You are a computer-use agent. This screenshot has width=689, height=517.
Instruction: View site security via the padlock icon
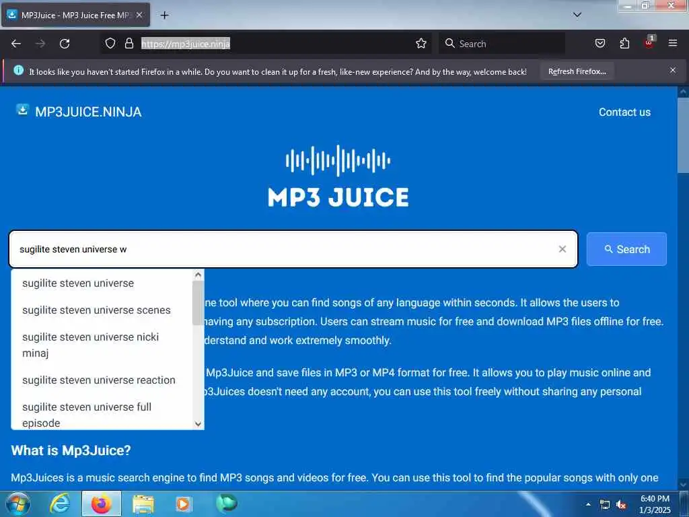129,43
